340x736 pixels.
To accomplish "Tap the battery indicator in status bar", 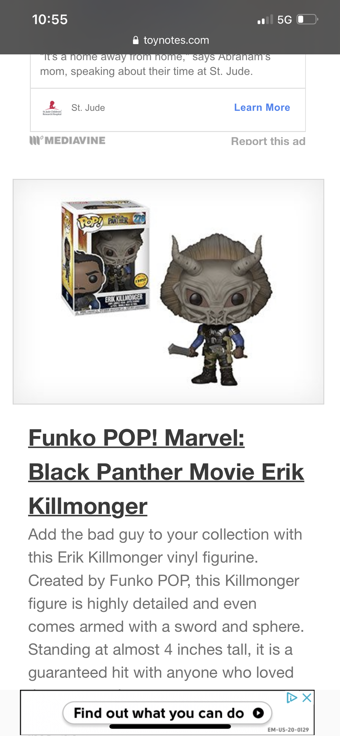I will tap(307, 20).
